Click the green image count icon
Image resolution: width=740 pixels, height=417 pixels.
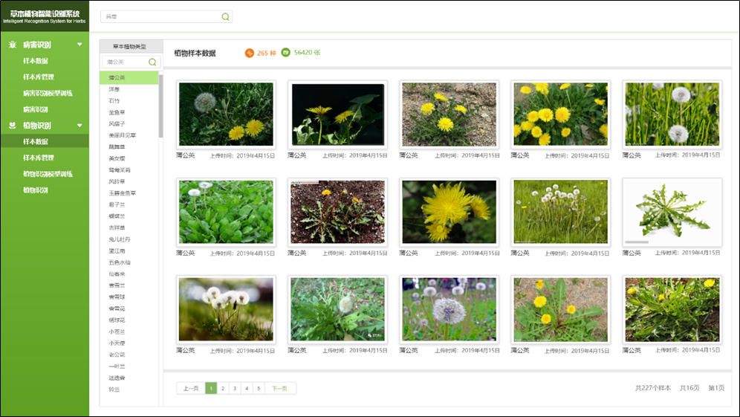tap(286, 53)
